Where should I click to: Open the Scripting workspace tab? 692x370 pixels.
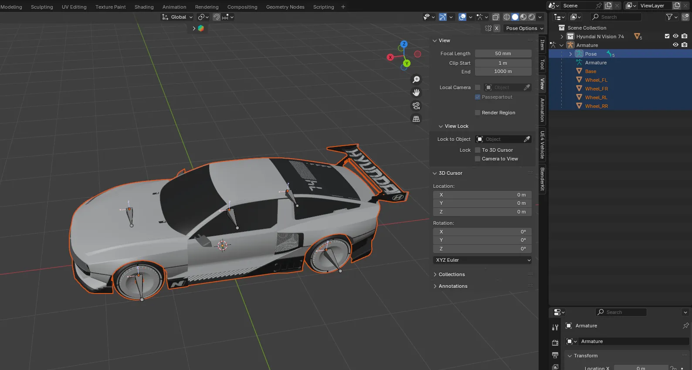click(323, 7)
